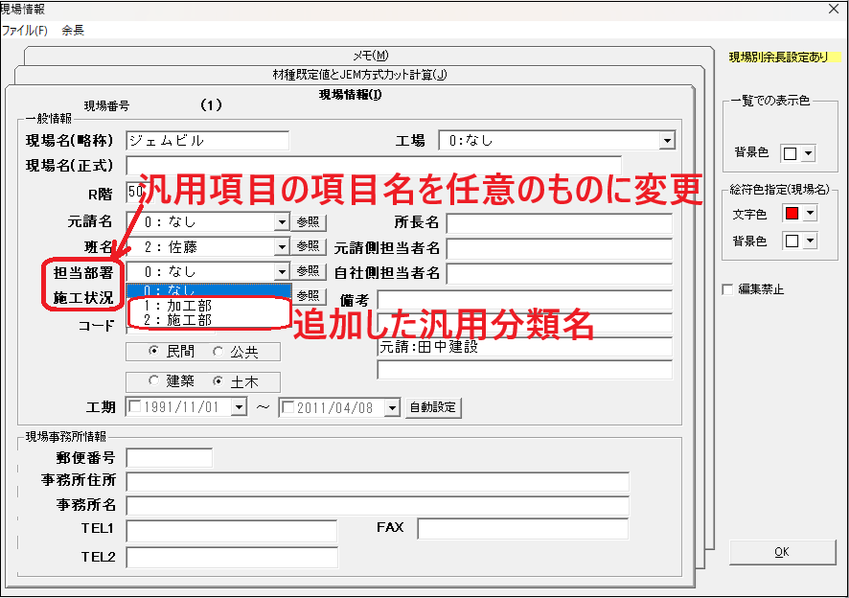Select the 建築 radio button
849x598 pixels.
click(x=153, y=381)
